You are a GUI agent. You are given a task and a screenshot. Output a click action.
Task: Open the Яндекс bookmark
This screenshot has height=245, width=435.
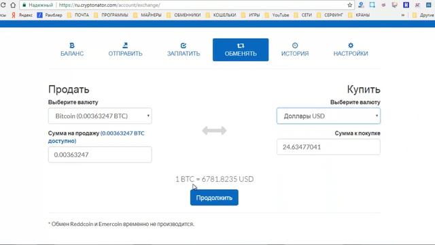pyautogui.click(x=22, y=15)
